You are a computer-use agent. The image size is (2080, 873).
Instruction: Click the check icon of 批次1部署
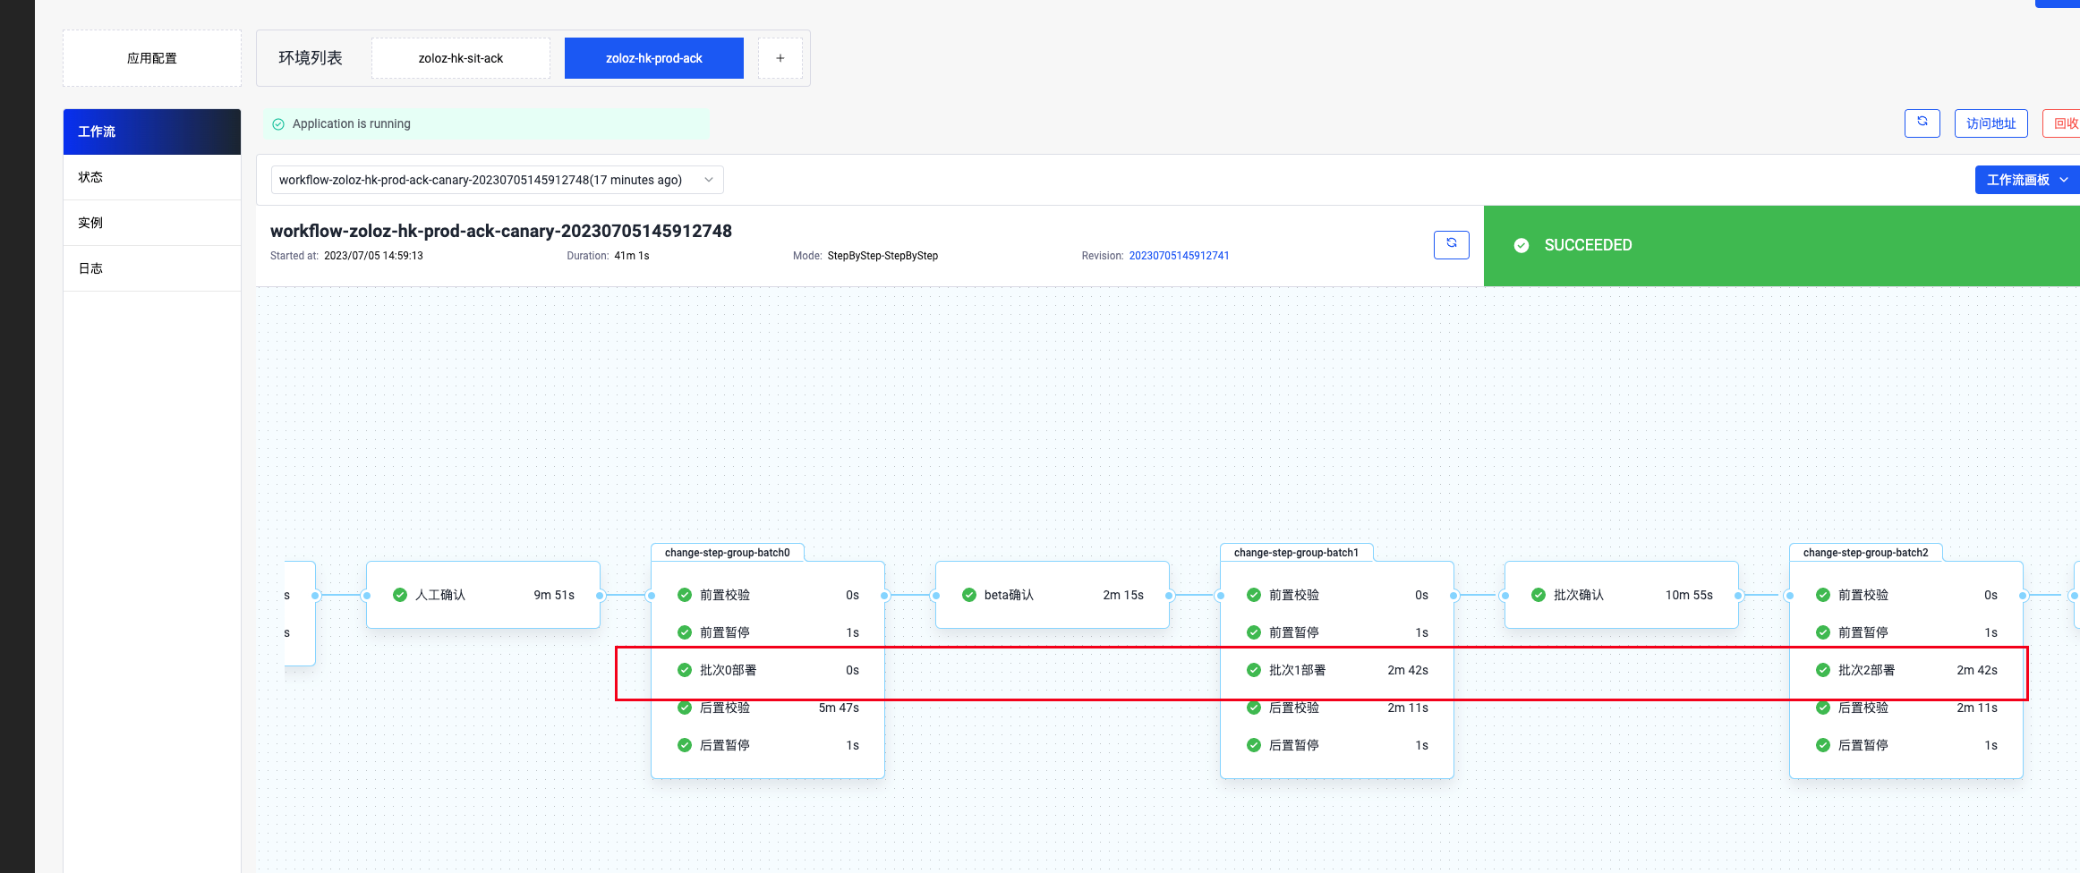click(x=1254, y=670)
